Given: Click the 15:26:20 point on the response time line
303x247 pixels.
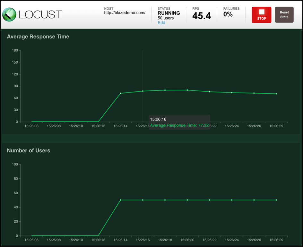Looking at the screenshot, I should 187,90.
